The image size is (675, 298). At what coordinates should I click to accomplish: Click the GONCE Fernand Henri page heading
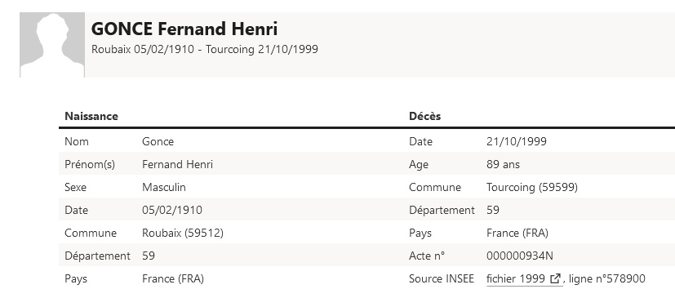click(x=184, y=29)
